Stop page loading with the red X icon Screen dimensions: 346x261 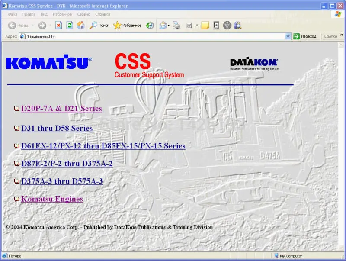(58, 25)
